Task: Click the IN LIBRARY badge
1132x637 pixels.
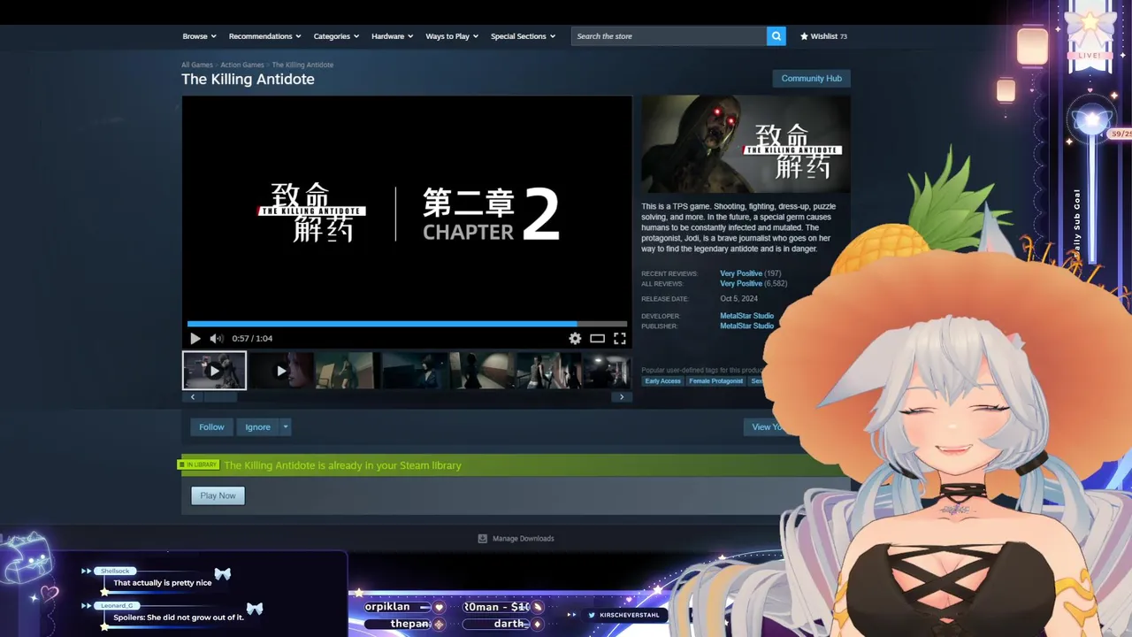Action: click(x=198, y=464)
